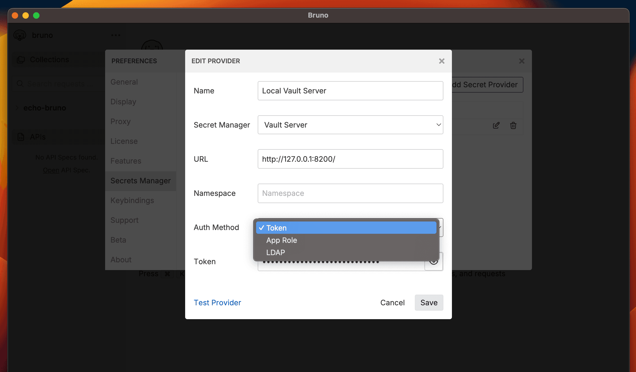
Task: Expand the echo-bruno collection
Action: point(18,108)
